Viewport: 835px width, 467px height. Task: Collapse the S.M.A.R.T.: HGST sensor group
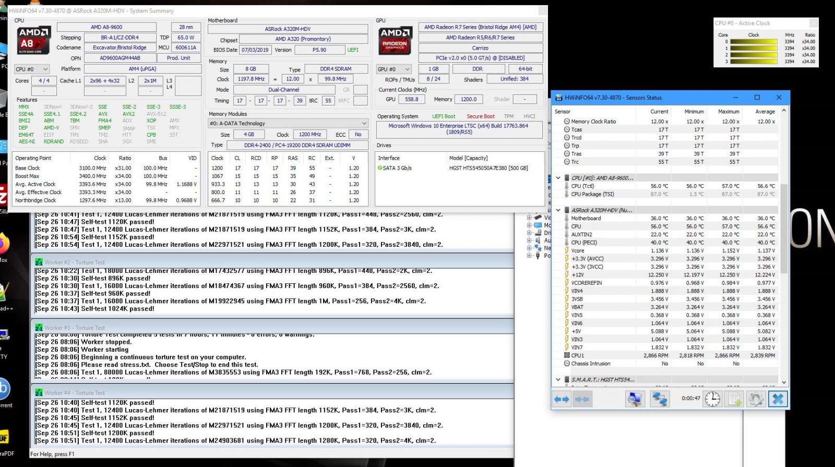558,379
